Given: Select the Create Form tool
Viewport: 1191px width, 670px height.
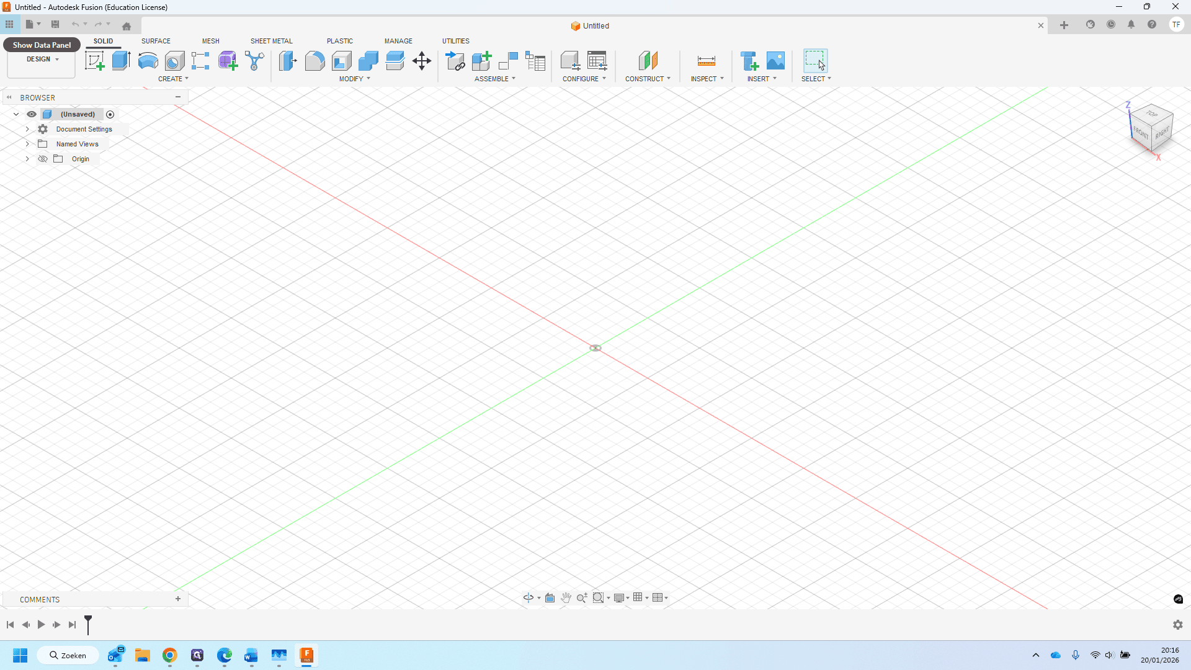Looking at the screenshot, I should [x=228, y=61].
